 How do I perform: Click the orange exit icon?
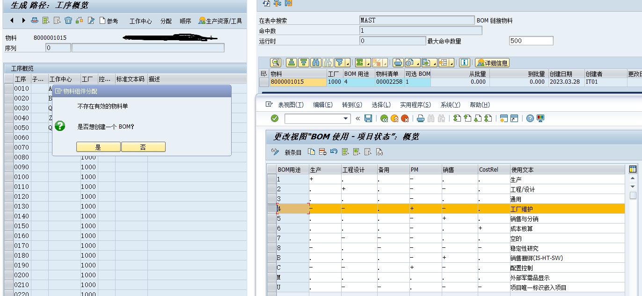coord(394,118)
